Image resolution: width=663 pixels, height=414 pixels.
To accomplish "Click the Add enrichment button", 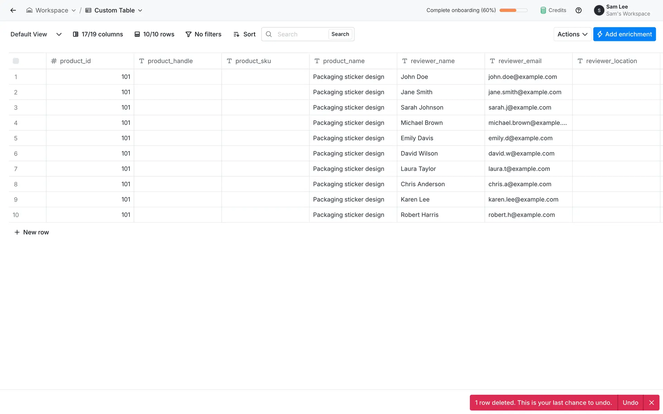I will (624, 34).
